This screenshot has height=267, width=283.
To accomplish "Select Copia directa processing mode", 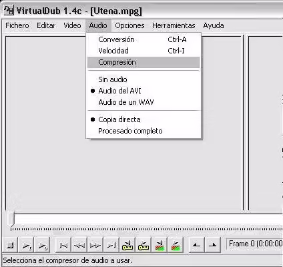I will (x=144, y=119).
